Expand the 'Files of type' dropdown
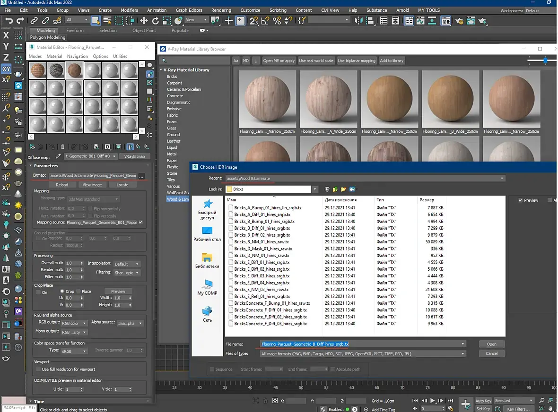The width and height of the screenshot is (558, 412). tap(463, 353)
